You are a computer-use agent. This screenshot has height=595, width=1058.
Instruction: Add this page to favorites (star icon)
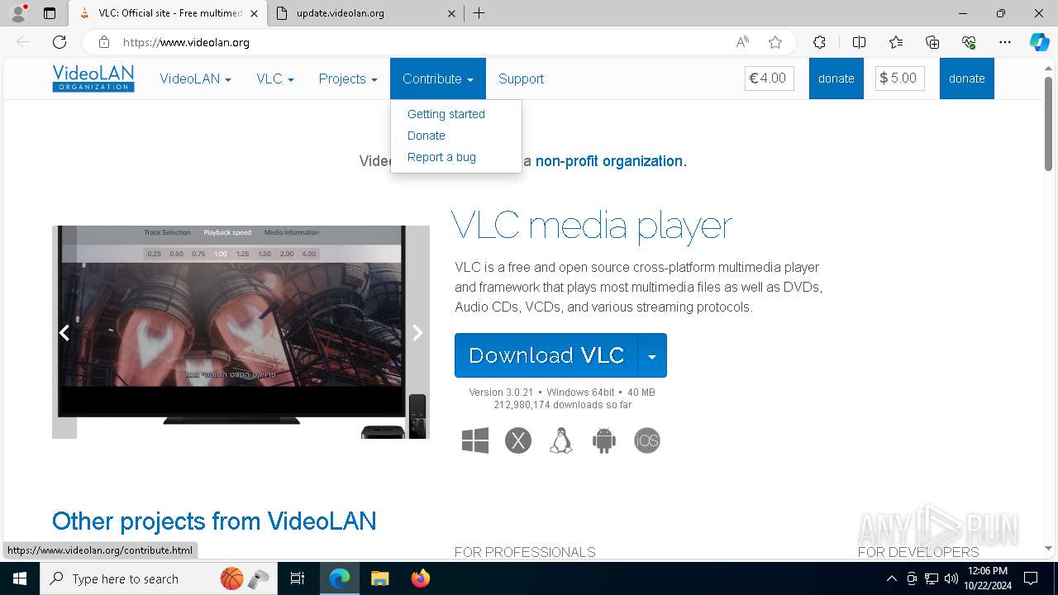pyautogui.click(x=775, y=42)
